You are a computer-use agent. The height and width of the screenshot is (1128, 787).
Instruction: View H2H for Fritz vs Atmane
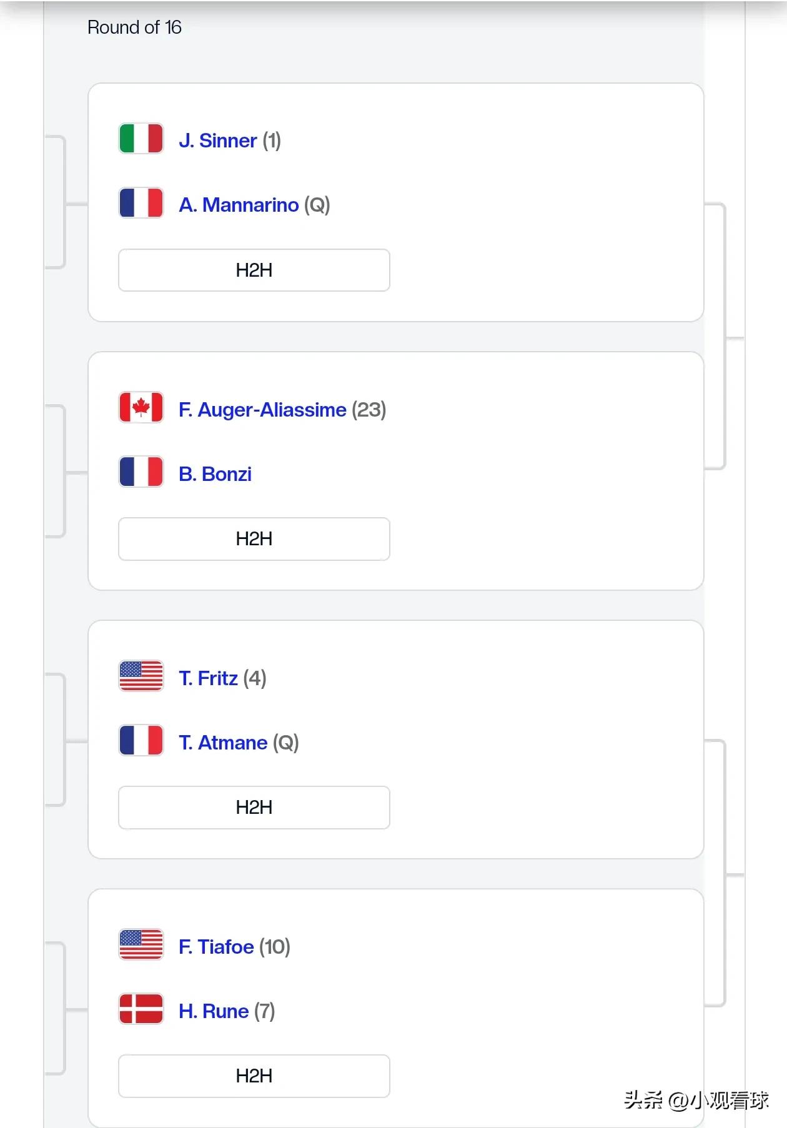tap(254, 808)
